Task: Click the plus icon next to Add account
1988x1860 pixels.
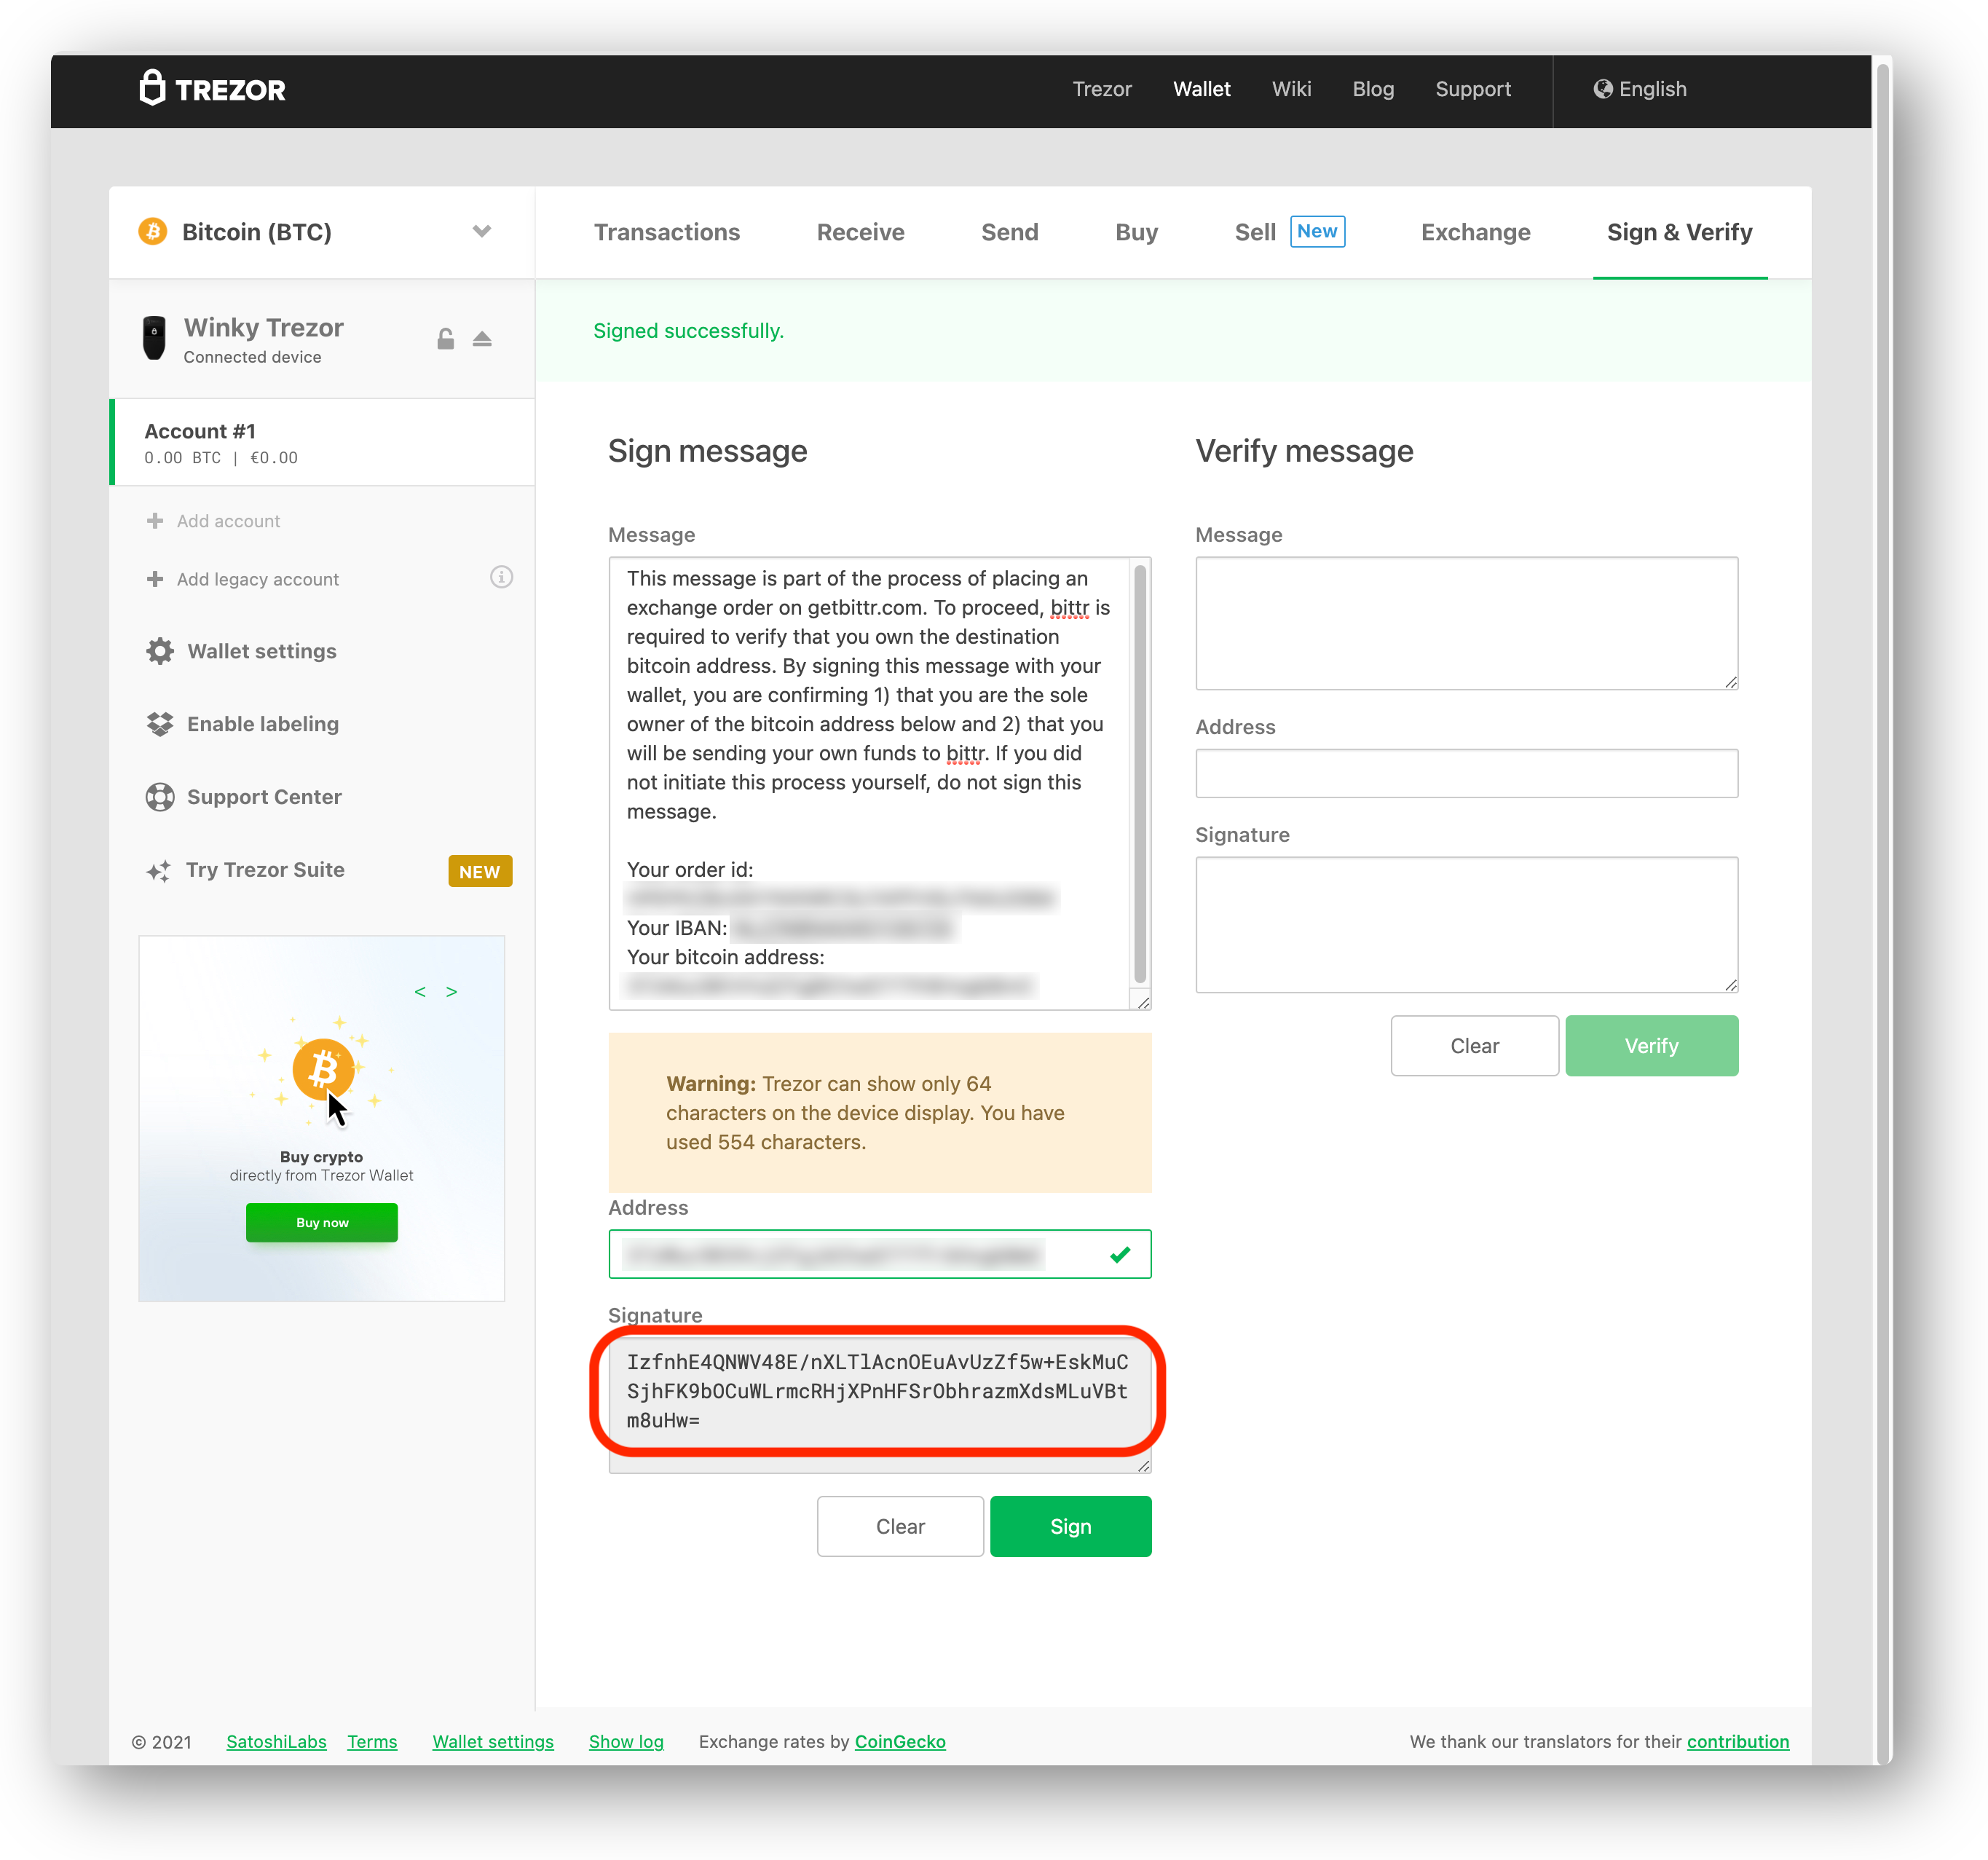Action: (155, 521)
